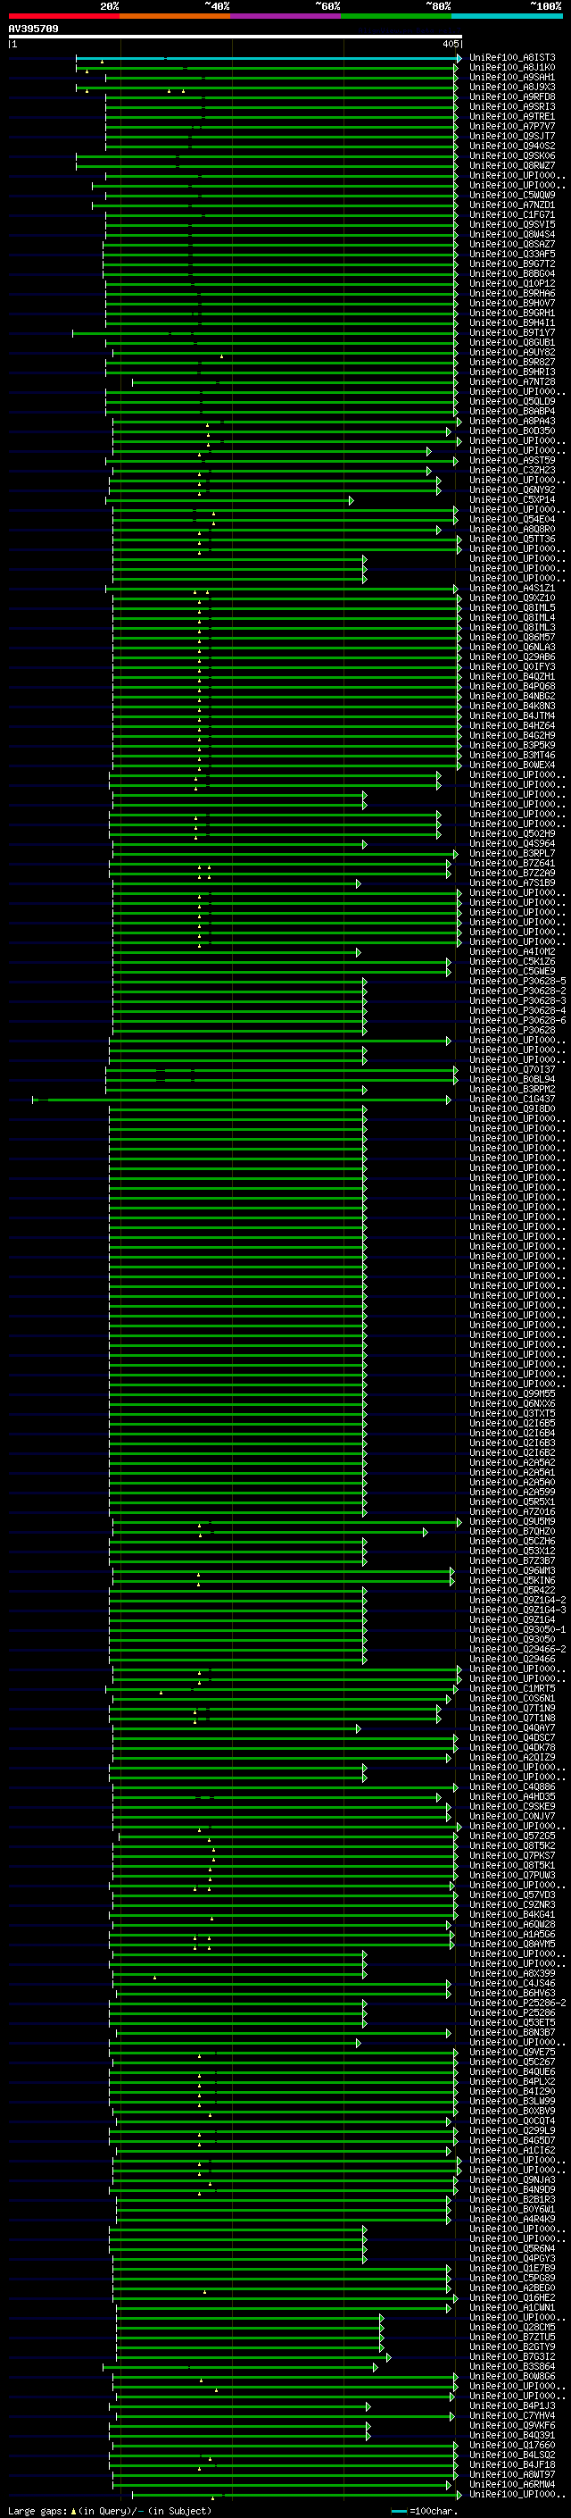Select the UniRef100_Q3TXT5 label

[x=511, y=1413]
